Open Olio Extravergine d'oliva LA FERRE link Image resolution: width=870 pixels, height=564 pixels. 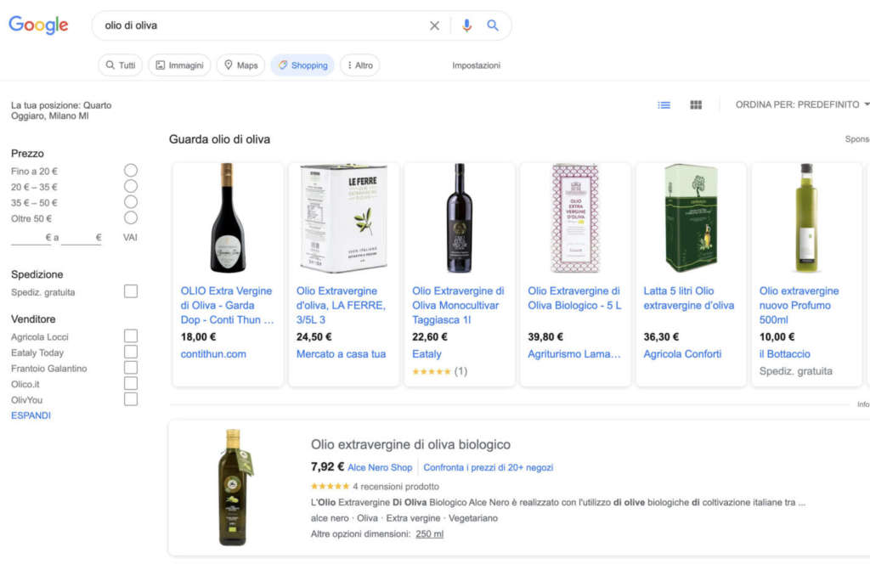pyautogui.click(x=341, y=305)
